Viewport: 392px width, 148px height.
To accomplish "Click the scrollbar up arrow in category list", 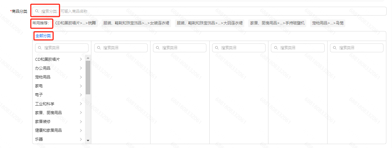I will pos(88,58).
